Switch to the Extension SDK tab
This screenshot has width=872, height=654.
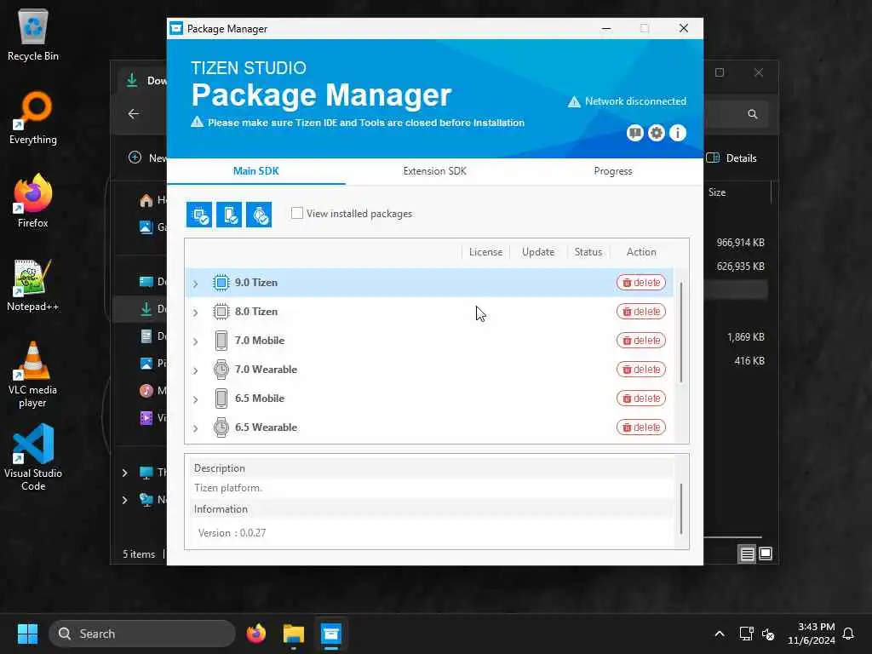[435, 171]
